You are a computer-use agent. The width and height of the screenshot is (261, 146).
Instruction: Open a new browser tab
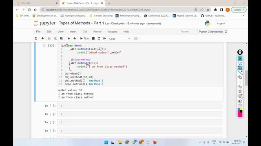[x=109, y=3]
